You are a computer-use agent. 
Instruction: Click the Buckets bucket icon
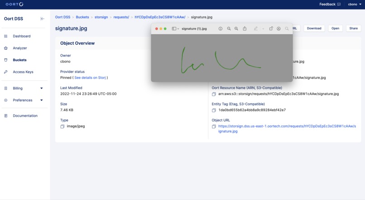tap(6, 60)
